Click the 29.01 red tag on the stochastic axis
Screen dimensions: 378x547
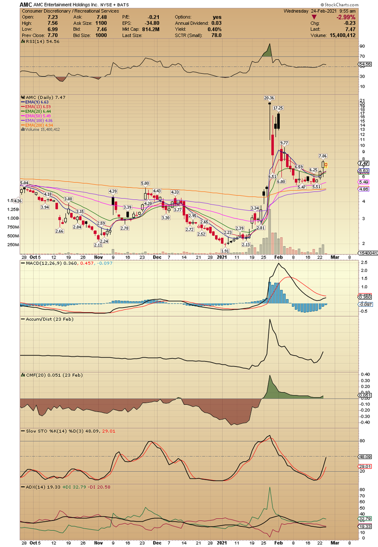(364, 466)
